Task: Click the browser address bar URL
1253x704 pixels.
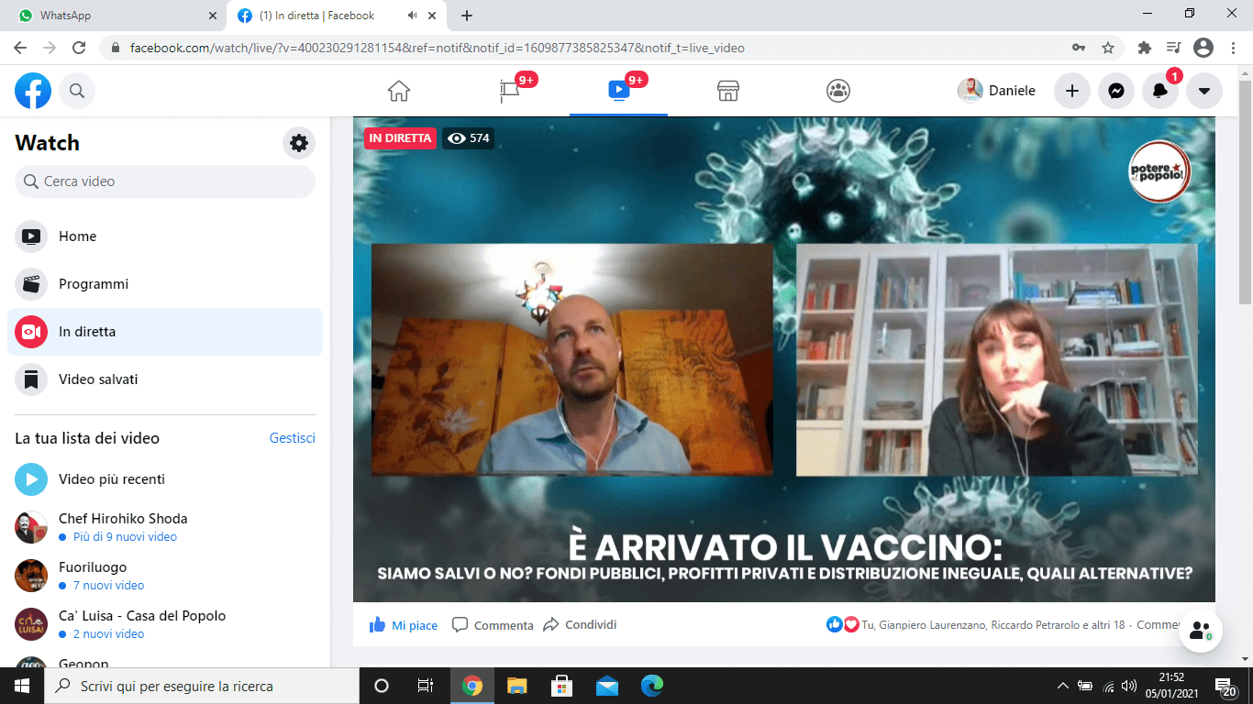Action: click(438, 48)
